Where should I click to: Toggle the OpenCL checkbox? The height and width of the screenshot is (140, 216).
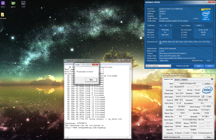(x=175, y=133)
